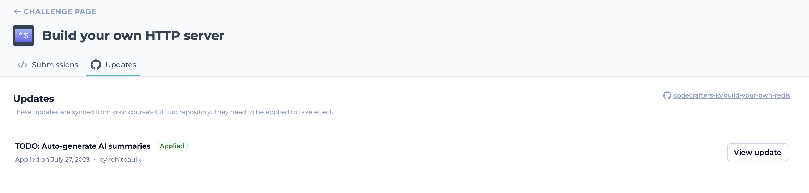
Task: Click the by rohitpaulk author text
Action: 120,159
